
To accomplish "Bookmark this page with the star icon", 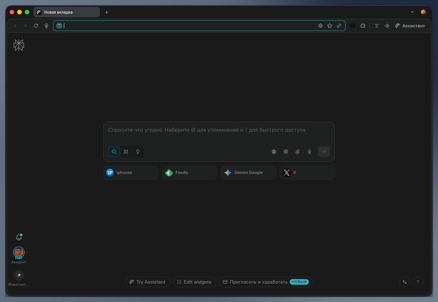I will (330, 26).
